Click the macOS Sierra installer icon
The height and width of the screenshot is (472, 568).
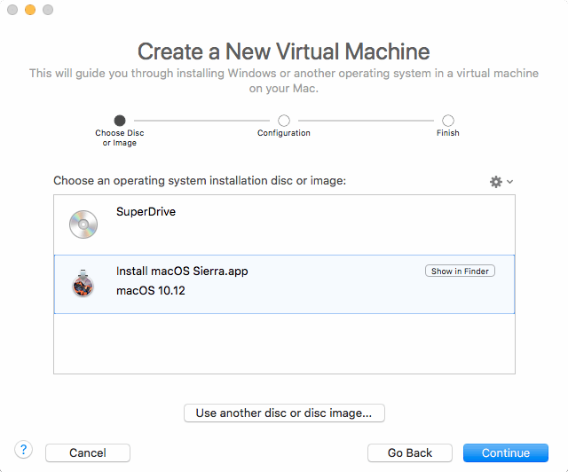tap(83, 283)
